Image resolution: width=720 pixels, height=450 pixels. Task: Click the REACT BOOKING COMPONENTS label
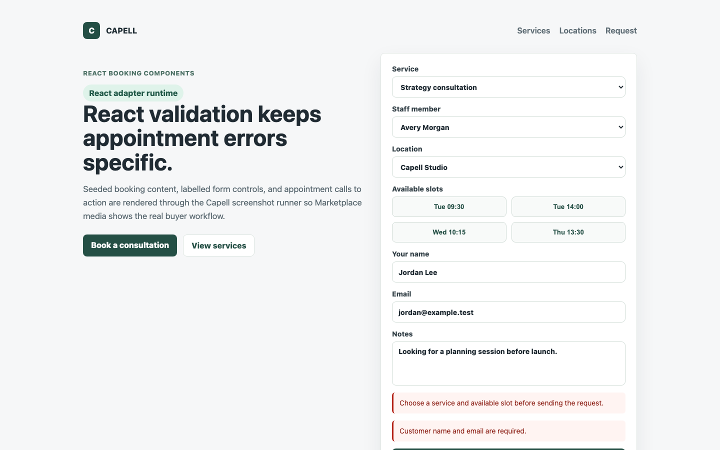point(138,73)
